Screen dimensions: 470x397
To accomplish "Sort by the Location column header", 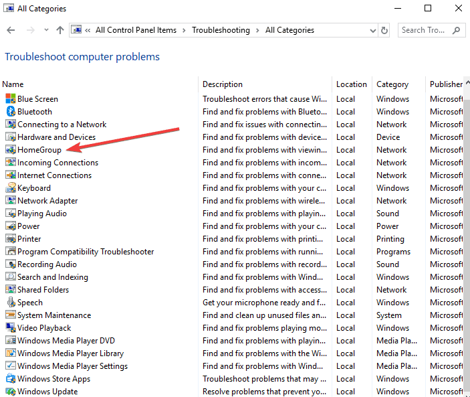I will point(352,84).
